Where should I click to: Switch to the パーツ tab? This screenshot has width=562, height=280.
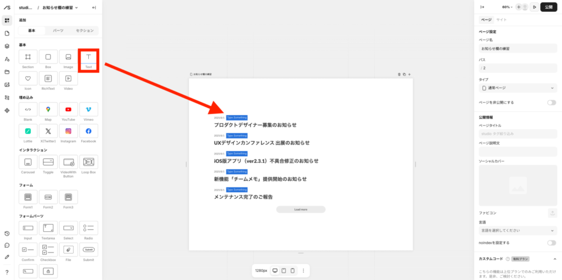[58, 31]
